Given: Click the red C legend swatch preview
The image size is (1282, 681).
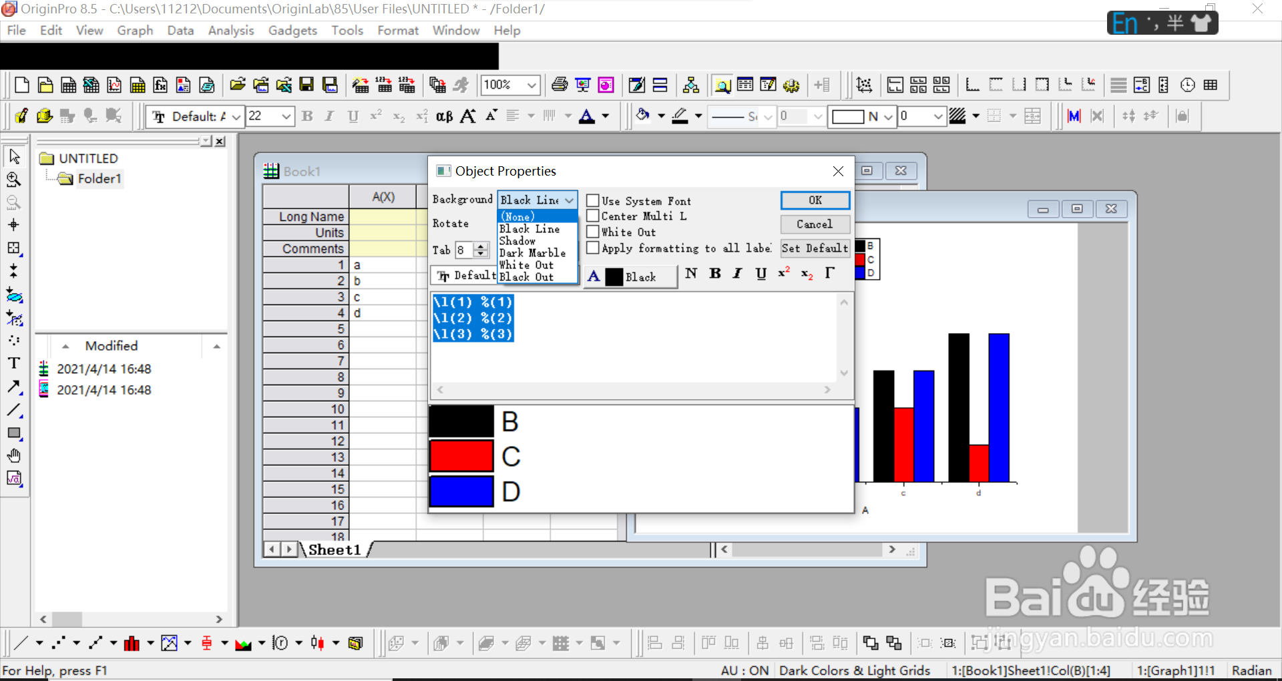Looking at the screenshot, I should pyautogui.click(x=461, y=457).
